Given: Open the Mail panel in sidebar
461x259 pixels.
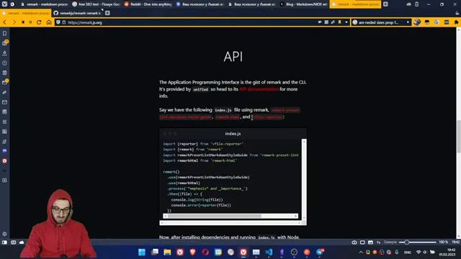Looking at the screenshot, I should (x=5, y=102).
